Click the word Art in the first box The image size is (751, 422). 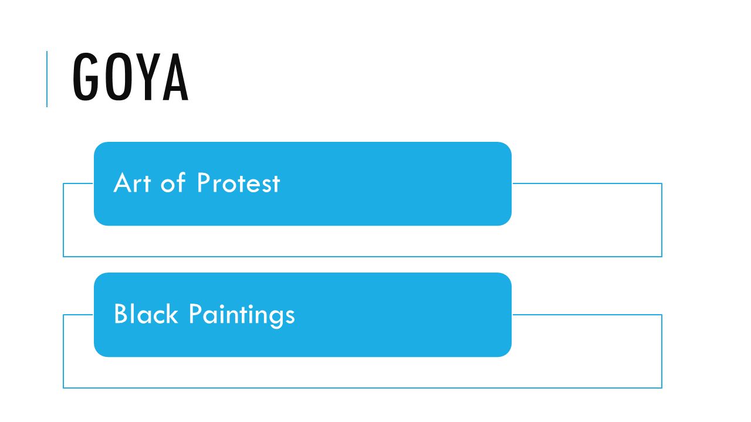click(133, 183)
